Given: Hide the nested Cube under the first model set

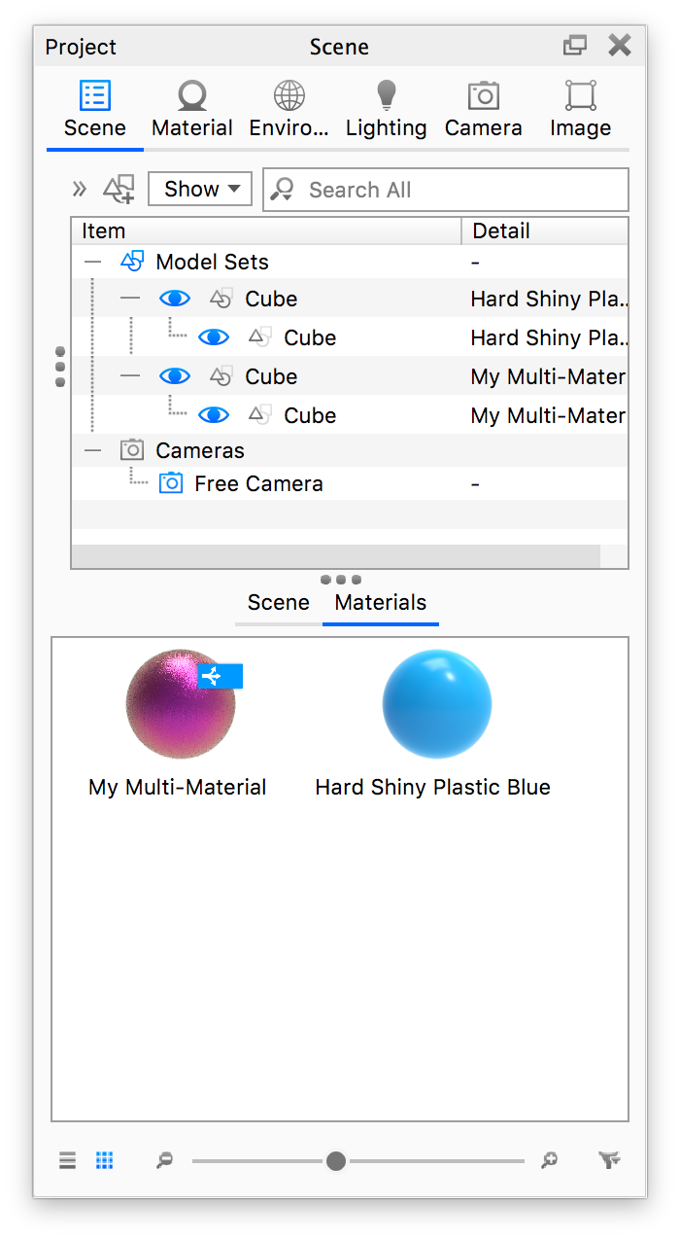Looking at the screenshot, I should [214, 336].
